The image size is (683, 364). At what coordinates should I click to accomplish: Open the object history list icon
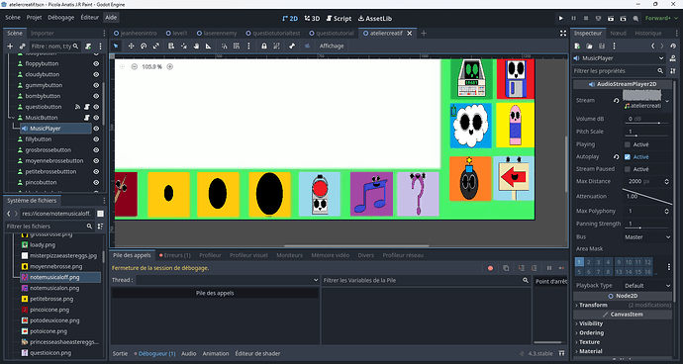click(674, 45)
